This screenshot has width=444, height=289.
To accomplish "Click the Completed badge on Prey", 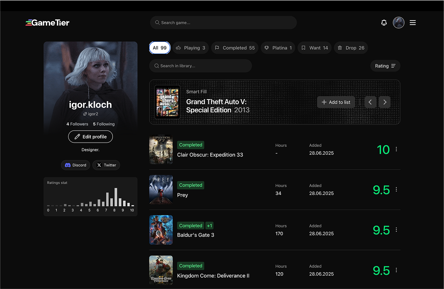I will pyautogui.click(x=190, y=185).
